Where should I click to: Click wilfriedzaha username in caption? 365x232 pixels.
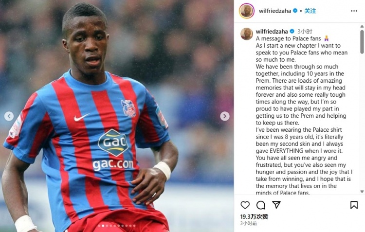pos(272,32)
